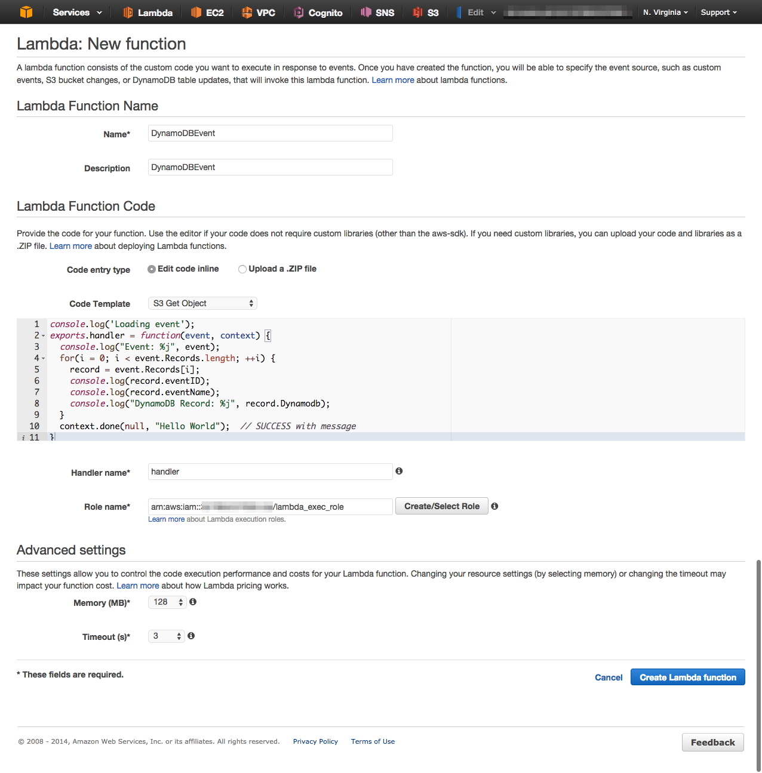Screen dimensions: 762x773
Task: Click the AWS console home cube icon
Action: (26, 12)
